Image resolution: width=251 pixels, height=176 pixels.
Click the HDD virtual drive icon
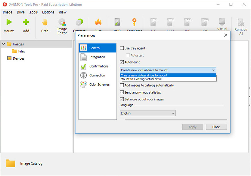pos(205,22)
